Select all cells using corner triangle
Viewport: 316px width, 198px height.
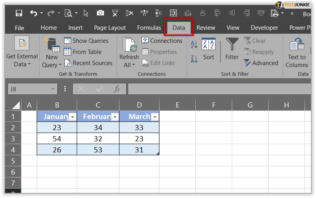(x=15, y=105)
